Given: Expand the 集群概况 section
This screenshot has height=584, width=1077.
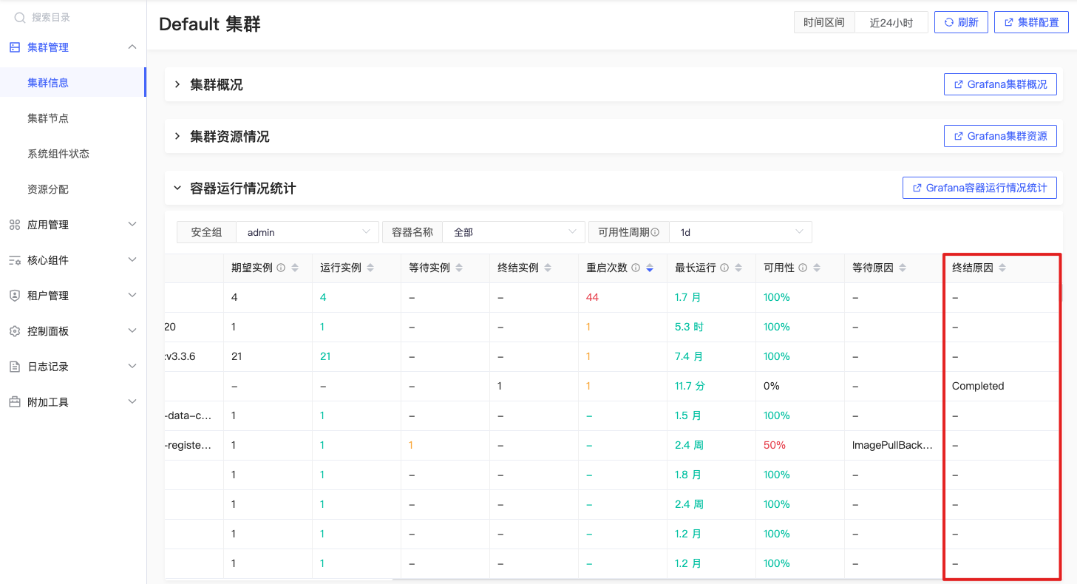Looking at the screenshot, I should tap(177, 85).
